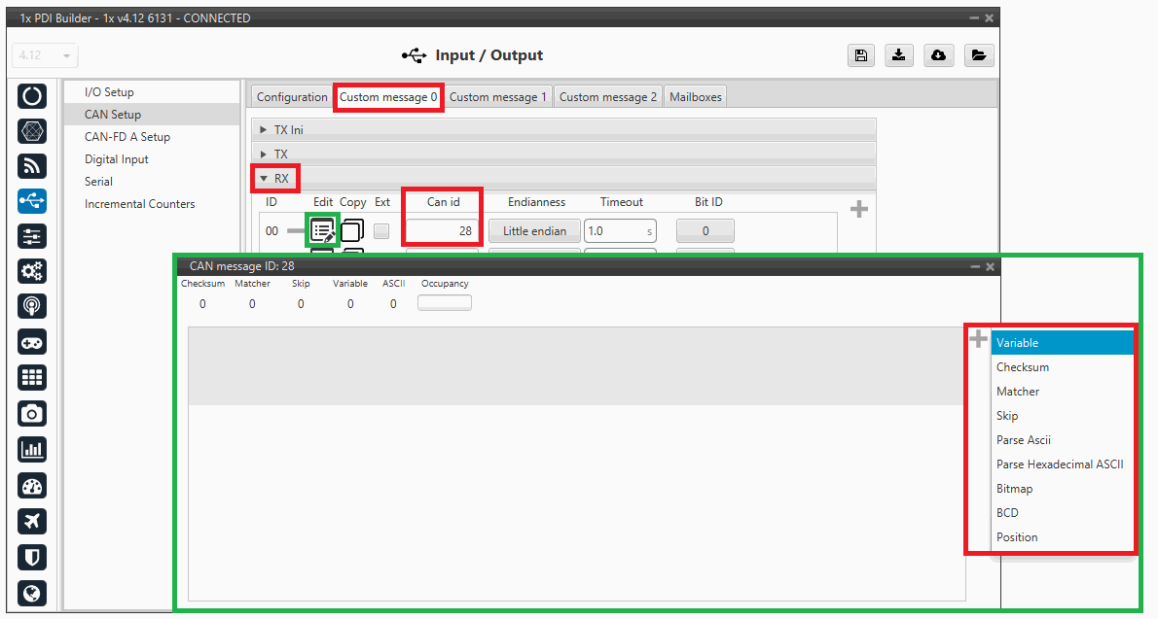Expand the TX Ini section

pos(563,130)
